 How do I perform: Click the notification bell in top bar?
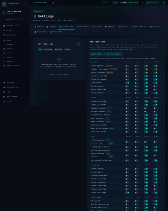(x=142, y=3)
